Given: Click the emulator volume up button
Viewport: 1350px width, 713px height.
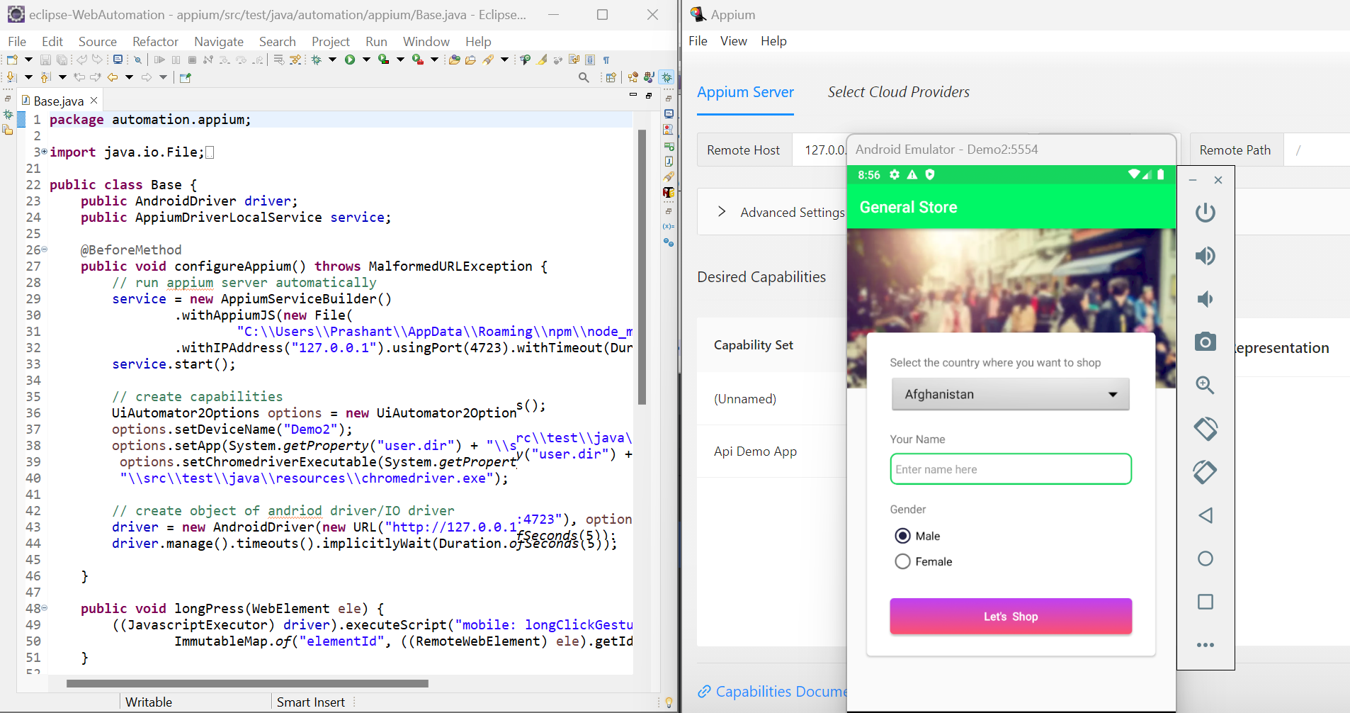Looking at the screenshot, I should (x=1206, y=256).
